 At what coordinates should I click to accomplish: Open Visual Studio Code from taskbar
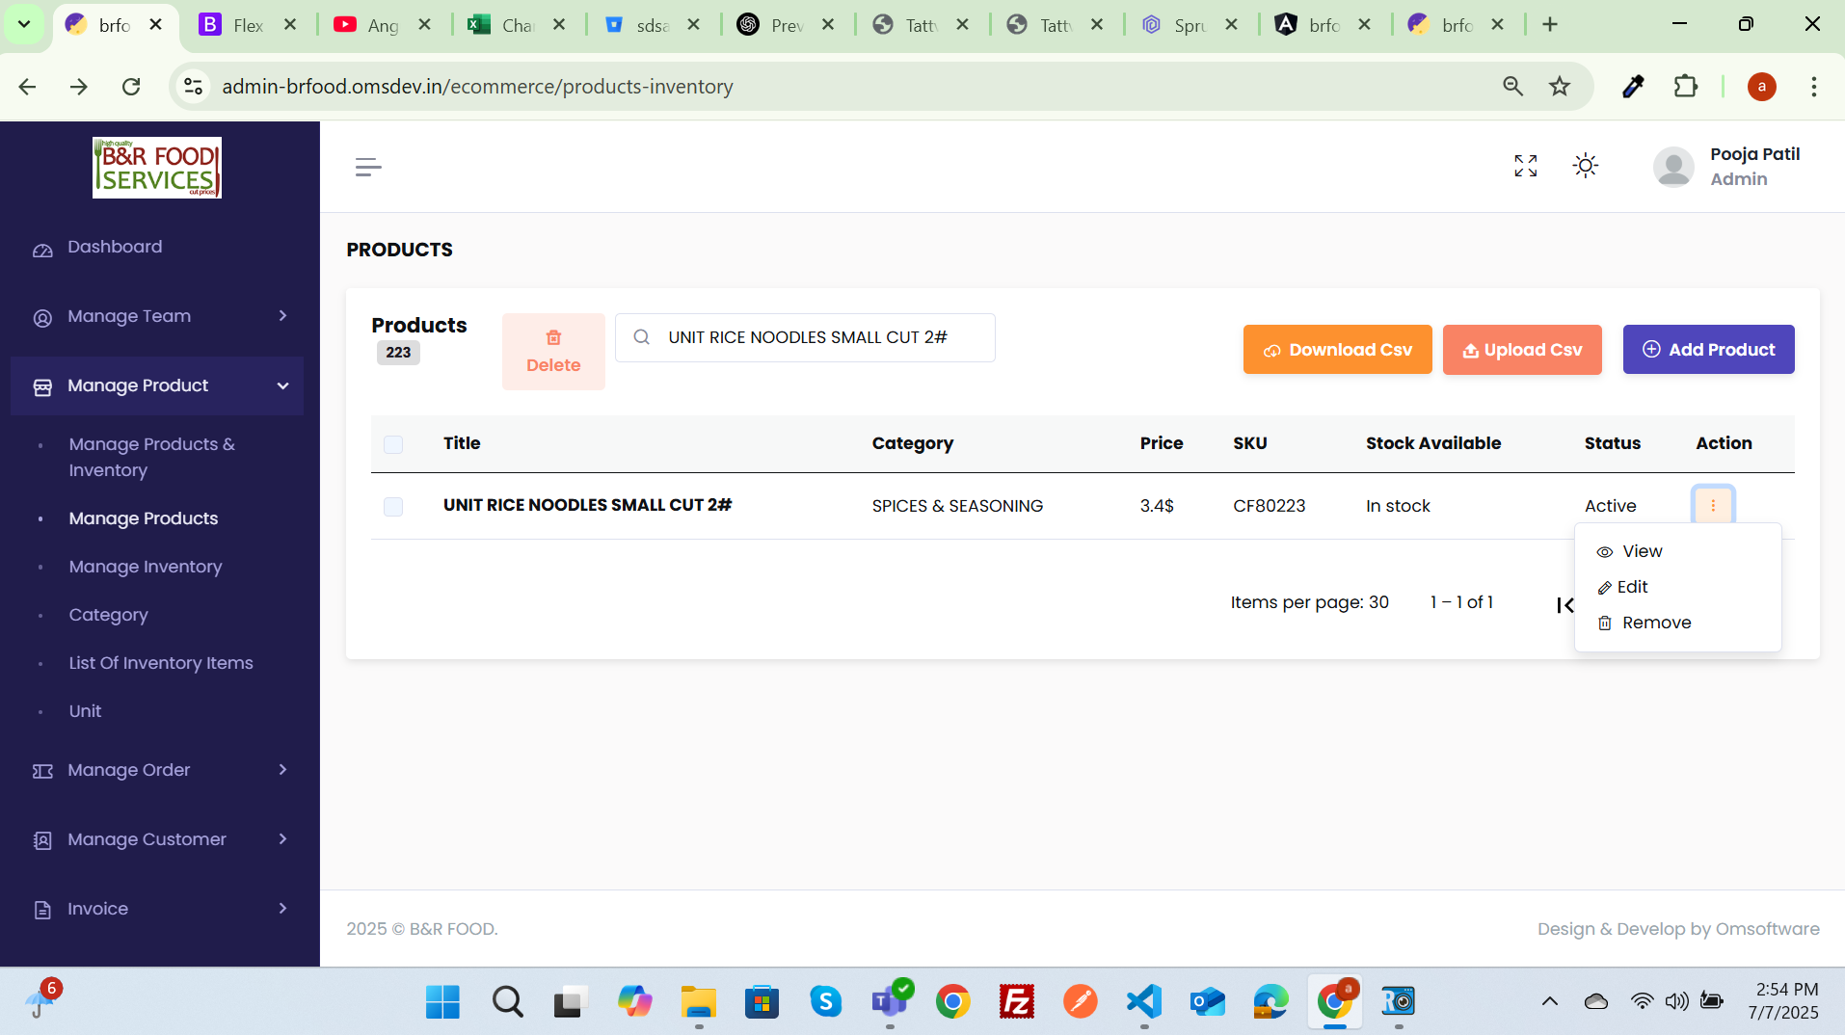pos(1143,1002)
